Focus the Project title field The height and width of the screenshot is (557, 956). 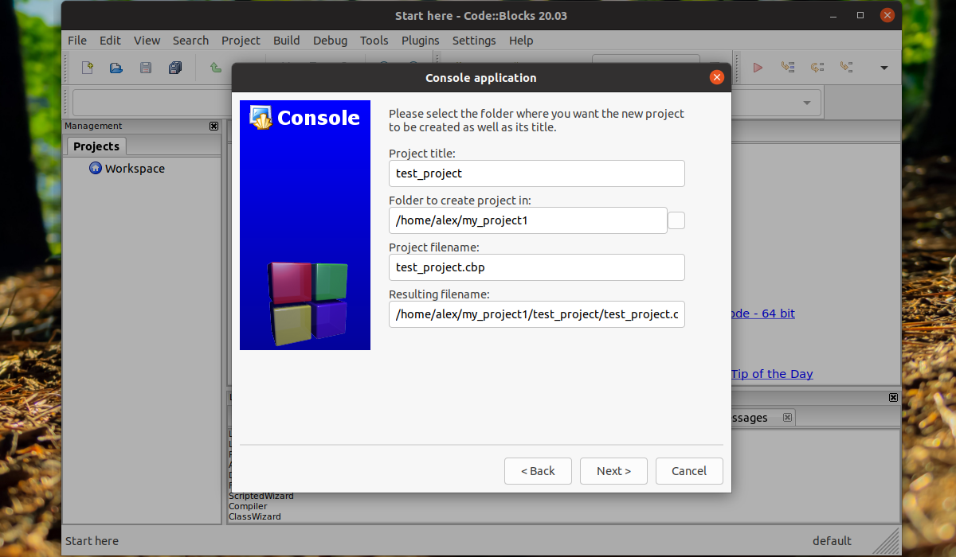tap(537, 173)
